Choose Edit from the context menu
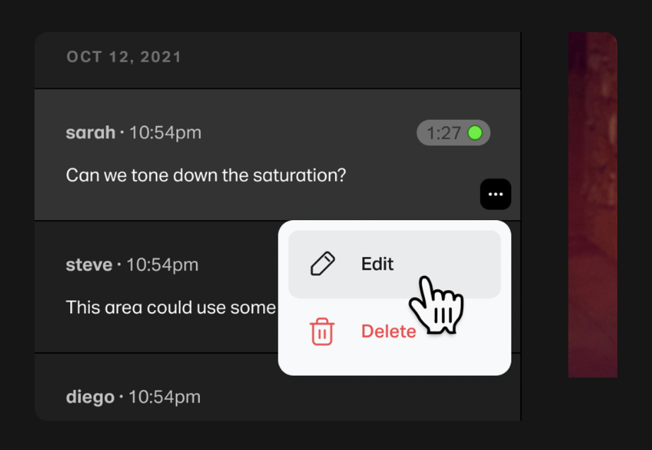 coord(394,264)
